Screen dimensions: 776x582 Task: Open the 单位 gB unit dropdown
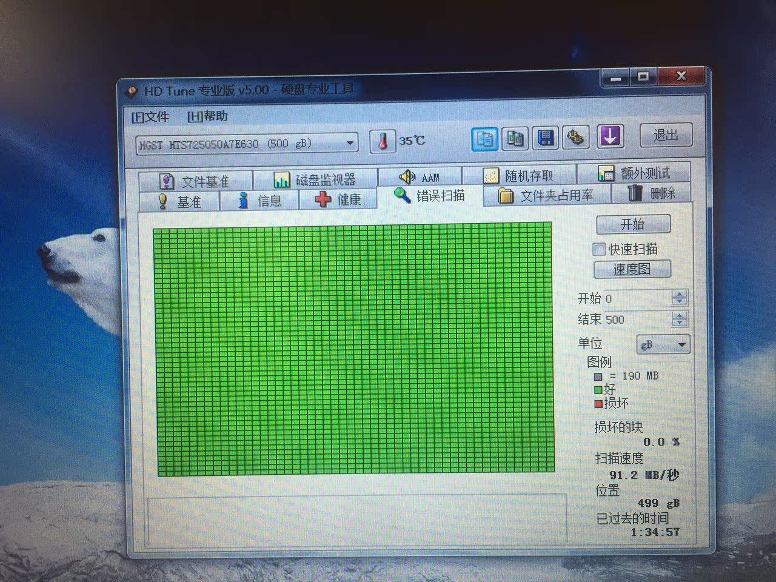click(x=663, y=344)
